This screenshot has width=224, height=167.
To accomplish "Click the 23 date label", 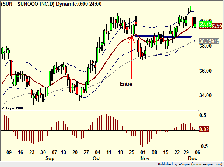I will pyautogui.click(x=32, y=152).
